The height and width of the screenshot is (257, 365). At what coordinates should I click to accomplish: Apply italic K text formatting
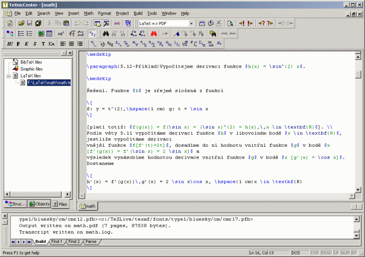27,44
